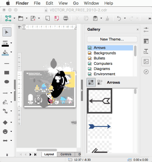Toggle Gallery icon view mode
The image size is (152, 162).
click(x=91, y=82)
